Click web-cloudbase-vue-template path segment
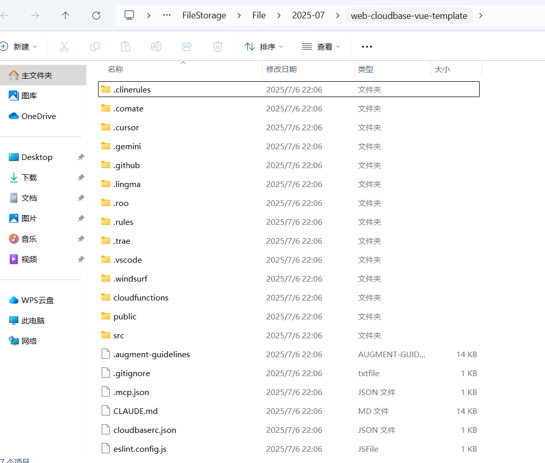 pos(409,16)
